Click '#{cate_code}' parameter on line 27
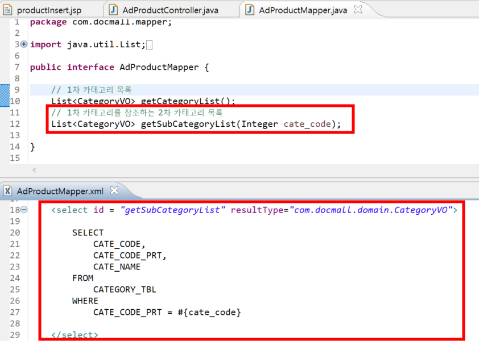 [209, 313]
